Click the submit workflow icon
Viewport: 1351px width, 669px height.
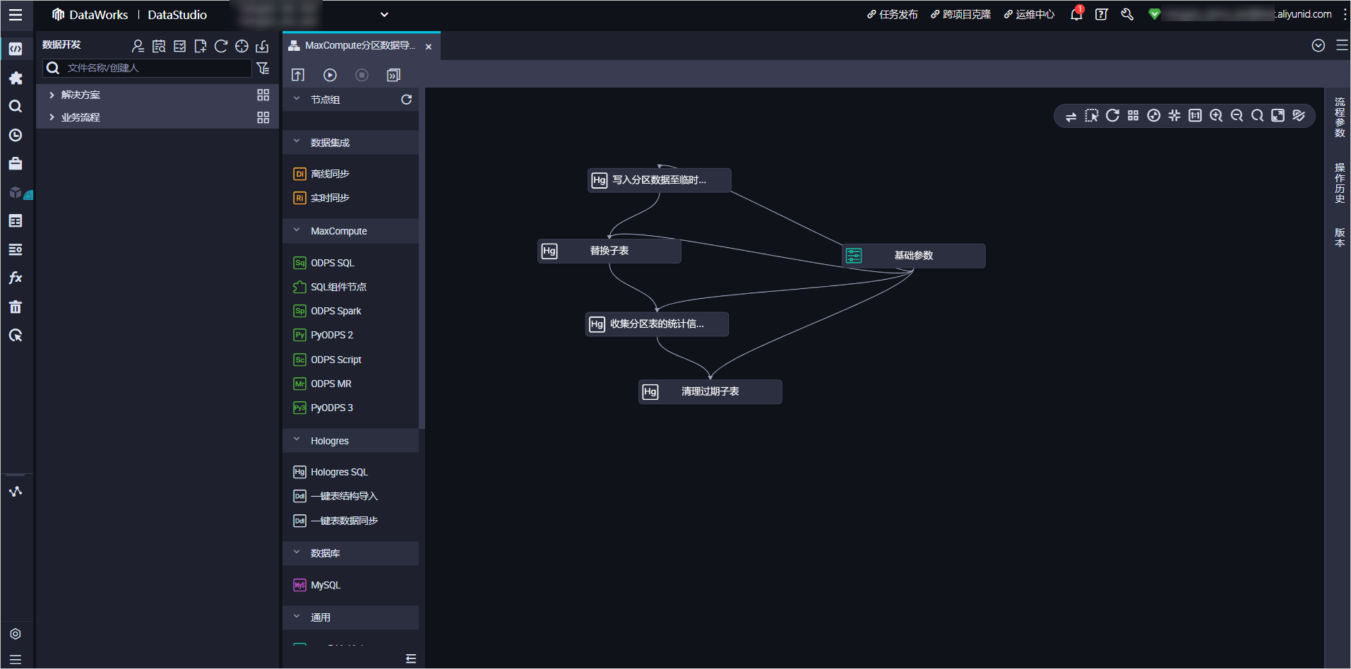pos(298,75)
